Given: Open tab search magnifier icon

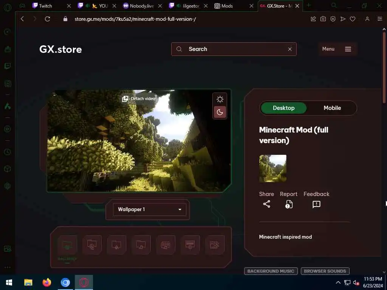Looking at the screenshot, I should (334, 5).
